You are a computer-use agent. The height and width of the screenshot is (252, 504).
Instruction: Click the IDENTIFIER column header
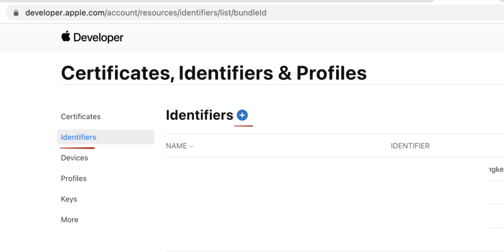click(410, 146)
